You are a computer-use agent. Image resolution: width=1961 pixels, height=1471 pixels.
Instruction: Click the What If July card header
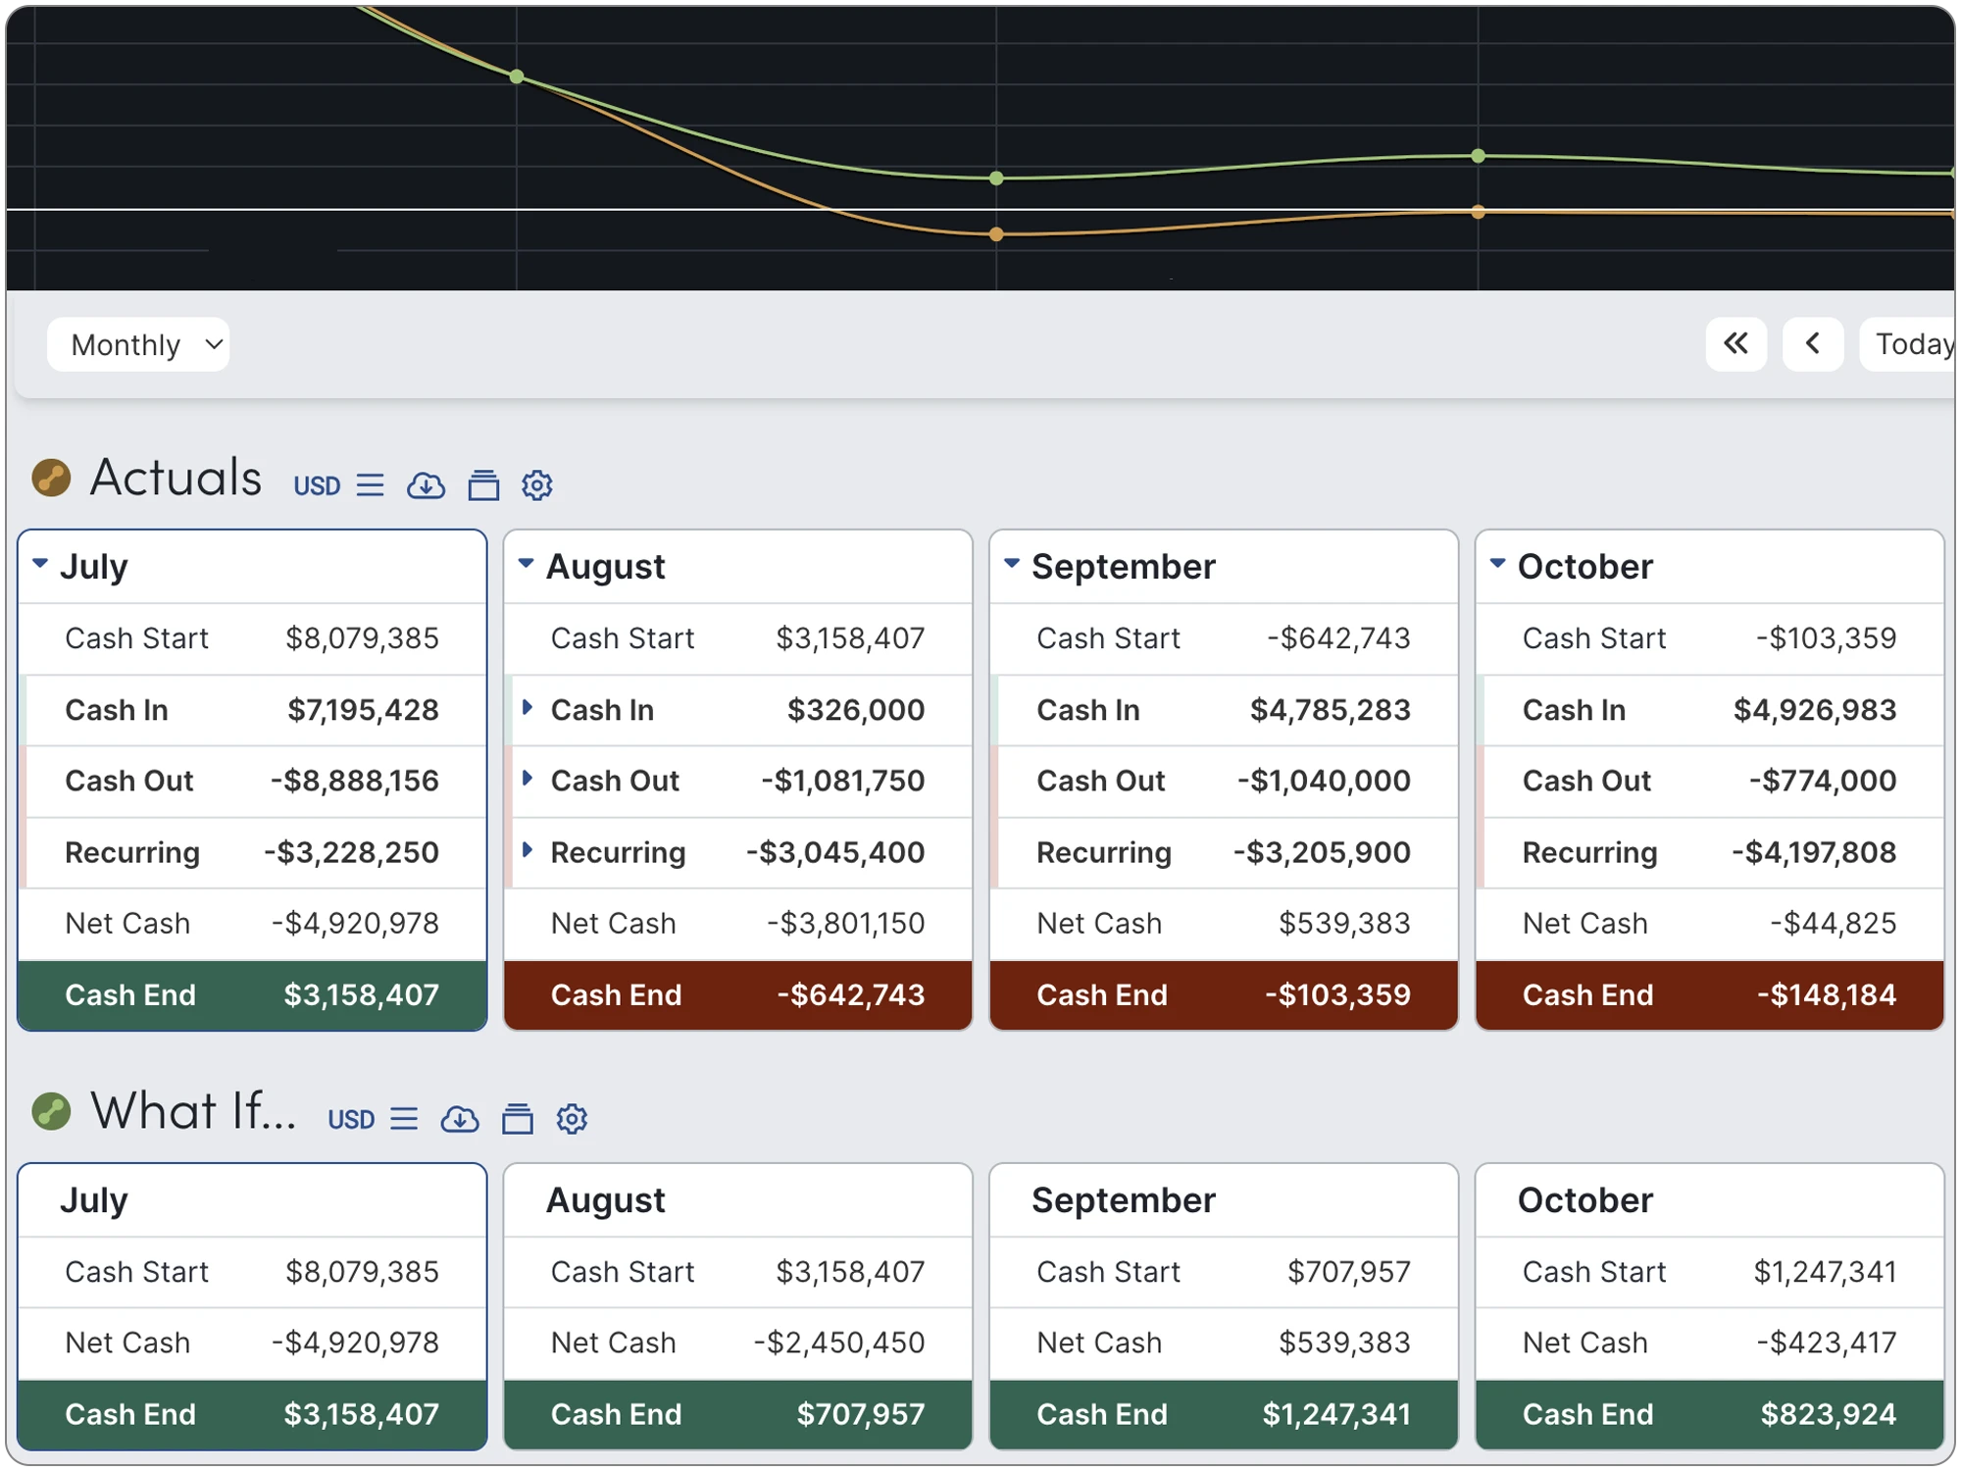click(x=253, y=1200)
